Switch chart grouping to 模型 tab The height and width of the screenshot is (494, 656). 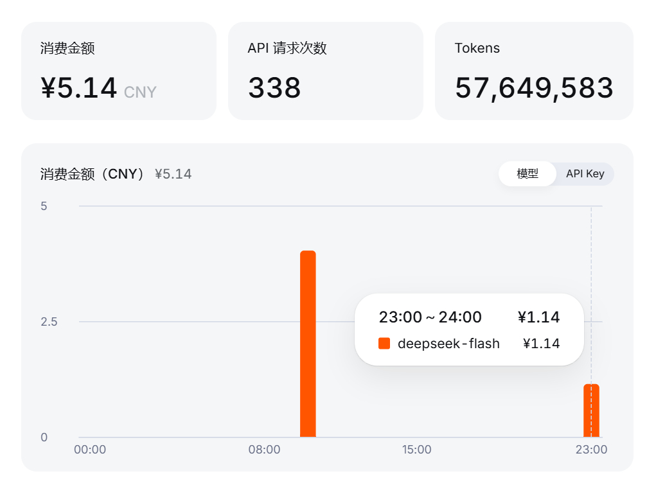click(x=527, y=173)
